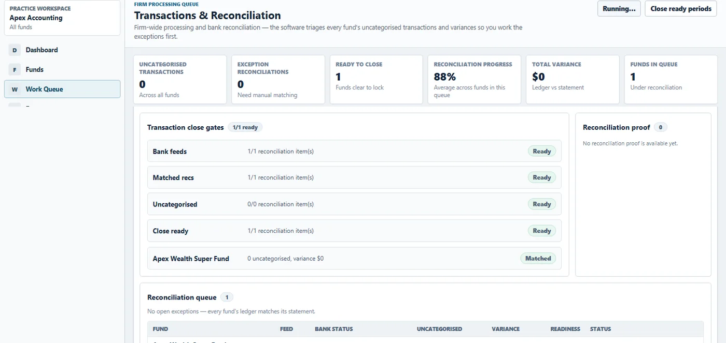Sort by the FUND column header
726x343 pixels.
tap(160, 329)
